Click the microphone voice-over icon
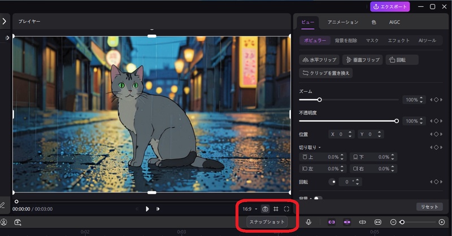 pyautogui.click(x=308, y=222)
